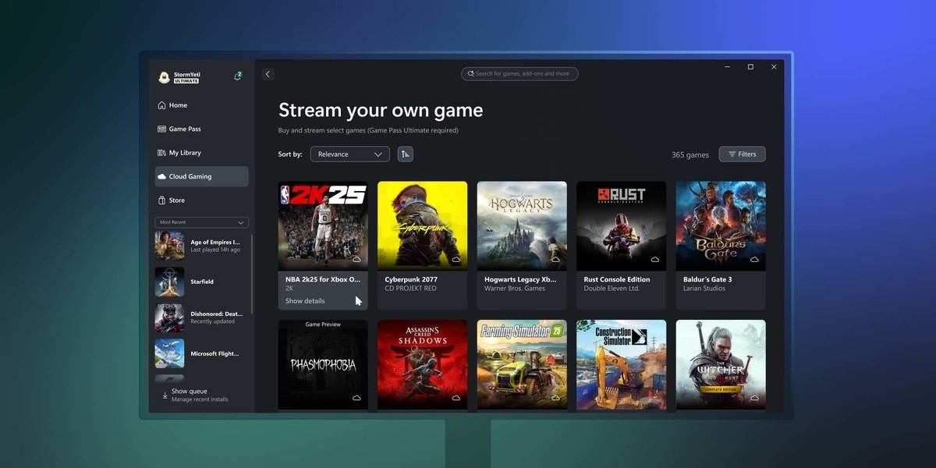This screenshot has height=468, width=936.
Task: Open the Home section in sidebar
Action: tap(201, 105)
